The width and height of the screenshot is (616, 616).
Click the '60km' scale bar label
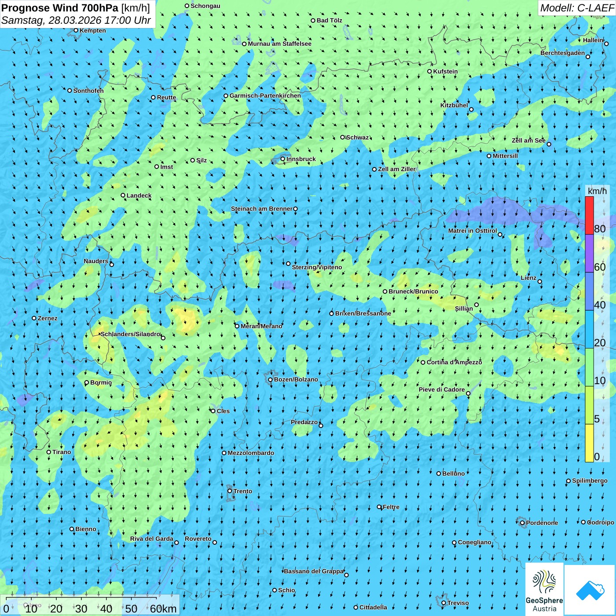pyautogui.click(x=163, y=609)
